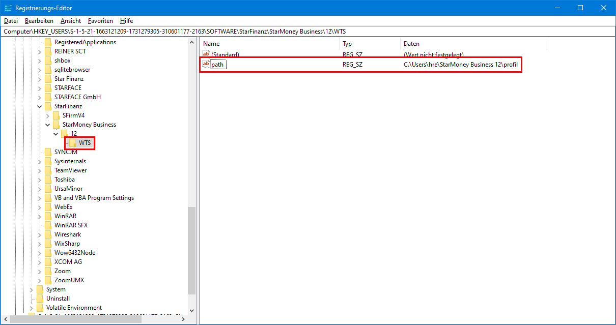
Task: Click the path value string icon
Action: tap(206, 65)
